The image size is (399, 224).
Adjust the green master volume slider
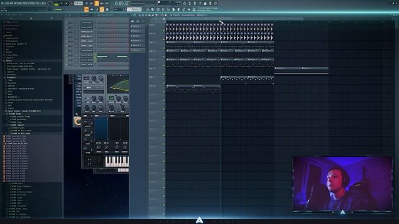tap(59, 9)
